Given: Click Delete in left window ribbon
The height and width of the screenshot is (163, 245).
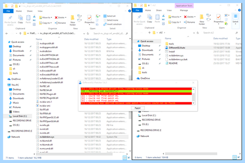Looking at the screenshot, I should [x=60, y=18].
